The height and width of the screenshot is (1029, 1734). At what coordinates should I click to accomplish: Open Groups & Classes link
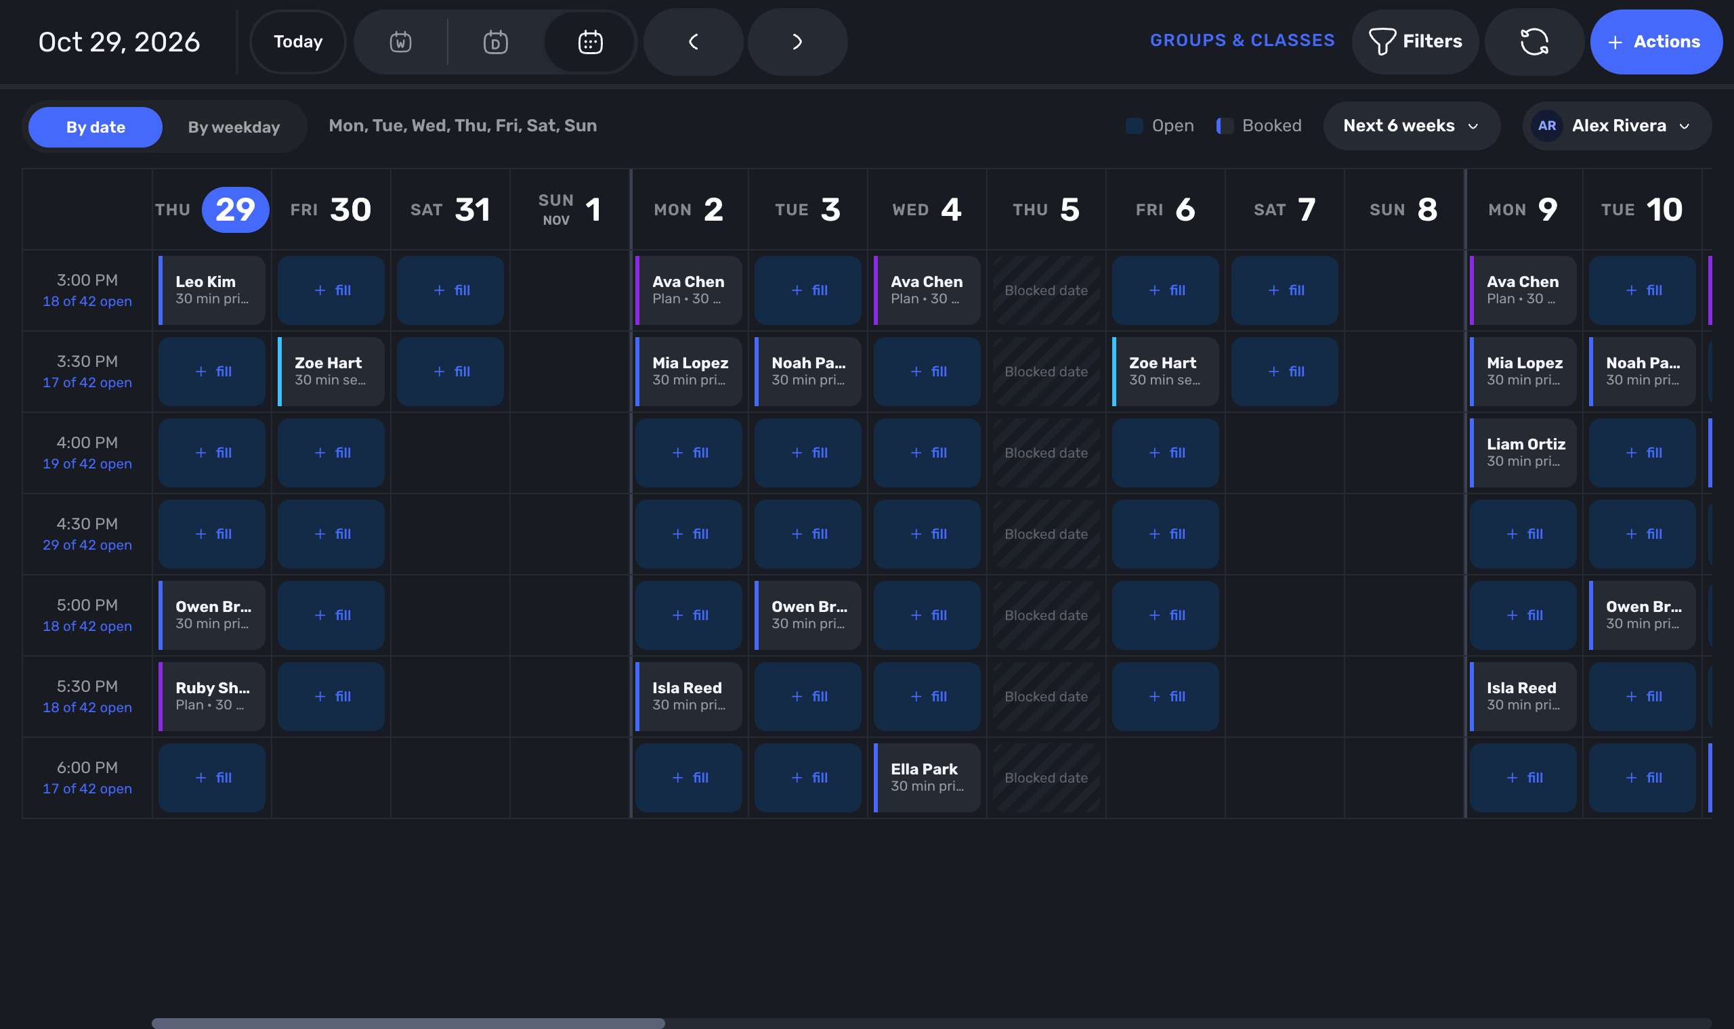click(1242, 40)
